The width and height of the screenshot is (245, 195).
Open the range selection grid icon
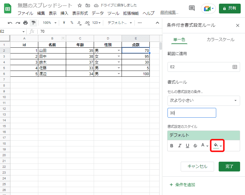point(235,66)
